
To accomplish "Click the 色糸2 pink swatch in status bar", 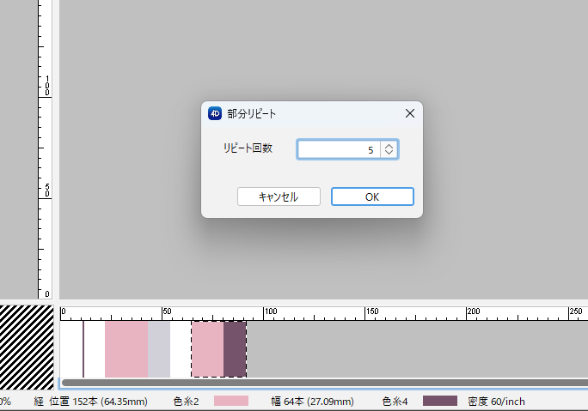I will (231, 401).
